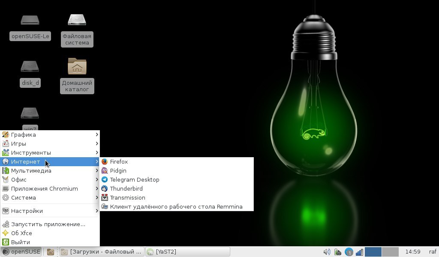Image resolution: width=439 pixels, height=257 pixels.
Task: Expand the Офис submenu
Action: 50,179
